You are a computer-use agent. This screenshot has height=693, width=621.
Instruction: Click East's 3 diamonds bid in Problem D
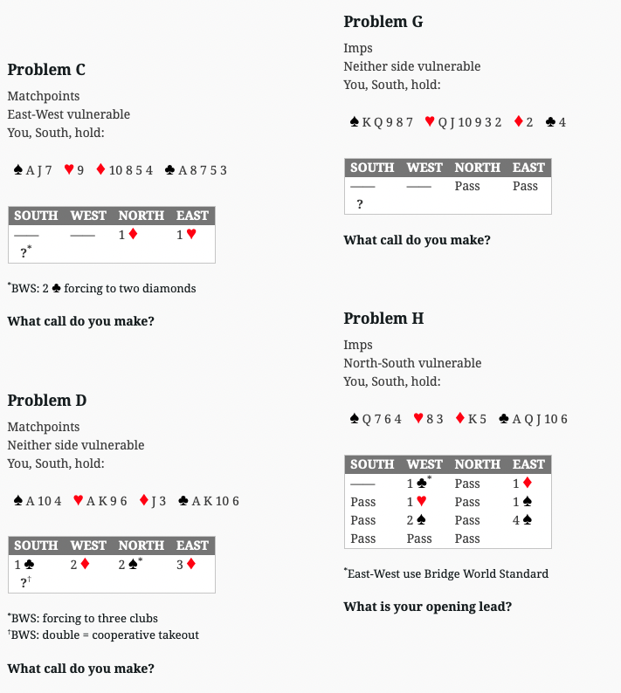[x=186, y=565]
